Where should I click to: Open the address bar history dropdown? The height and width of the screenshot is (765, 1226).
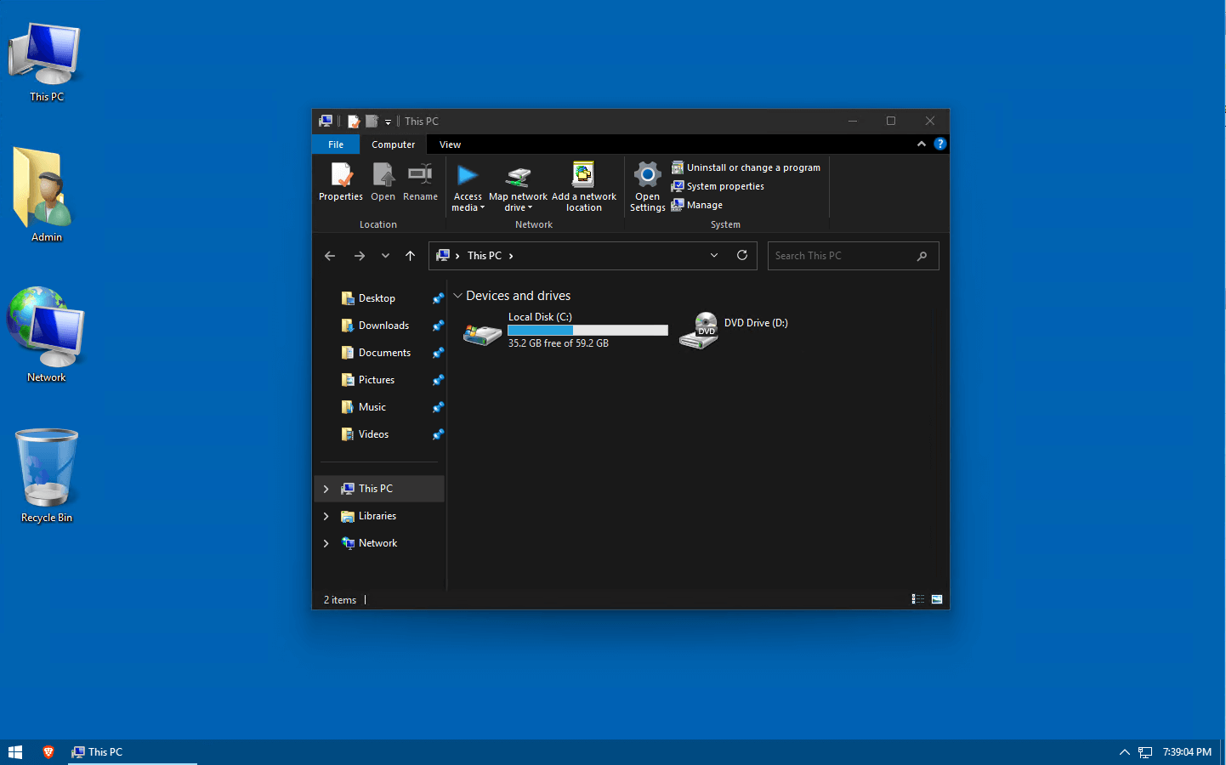pos(714,256)
